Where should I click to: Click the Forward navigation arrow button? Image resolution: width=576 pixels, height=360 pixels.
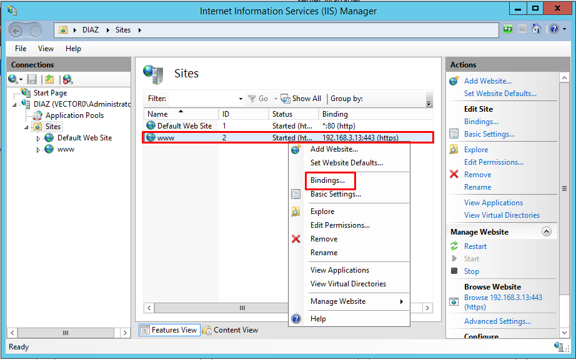tap(36, 31)
